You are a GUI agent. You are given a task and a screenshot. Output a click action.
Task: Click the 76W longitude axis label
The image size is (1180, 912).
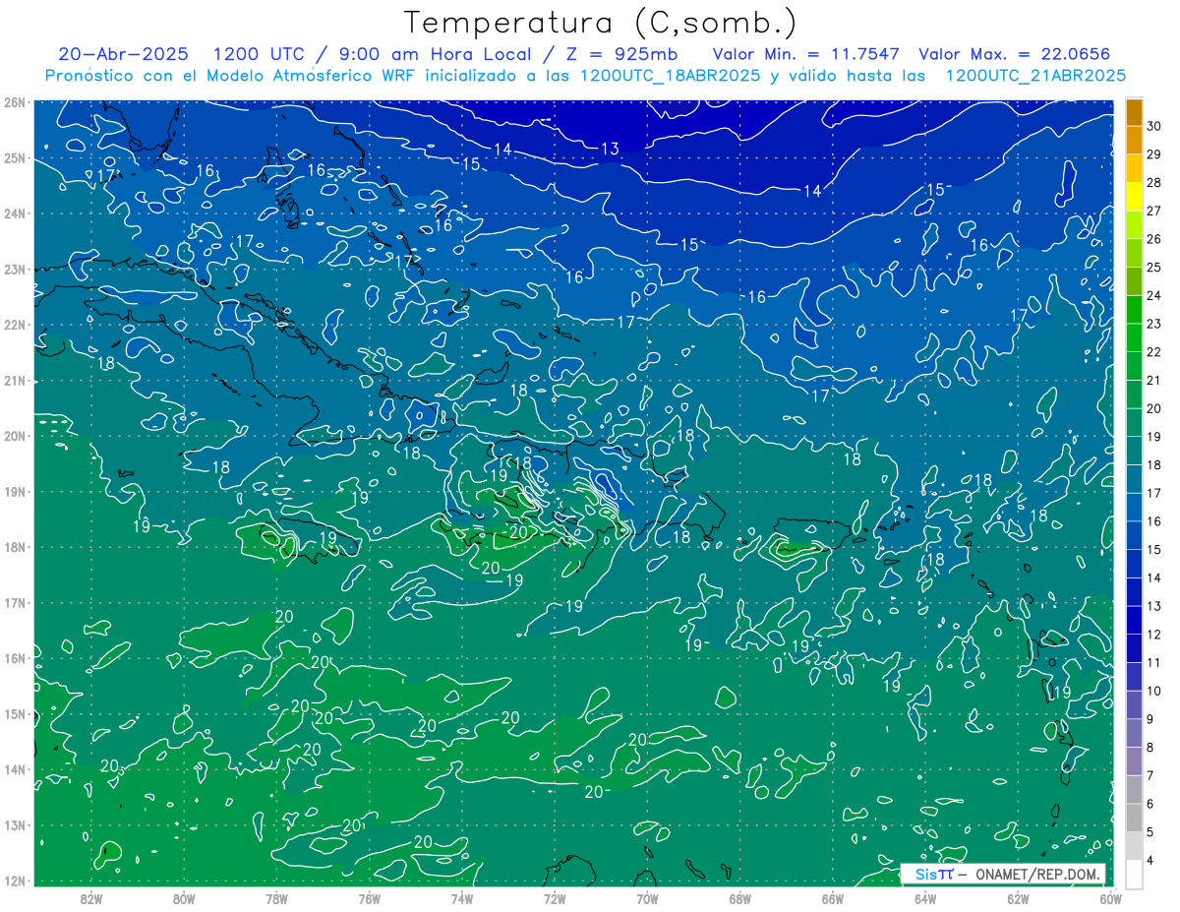point(369,899)
